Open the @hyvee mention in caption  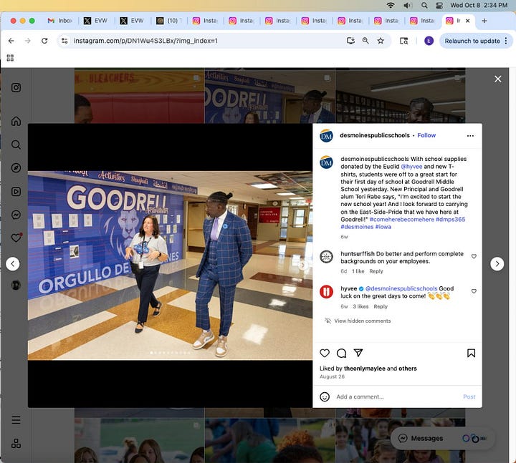click(411, 167)
